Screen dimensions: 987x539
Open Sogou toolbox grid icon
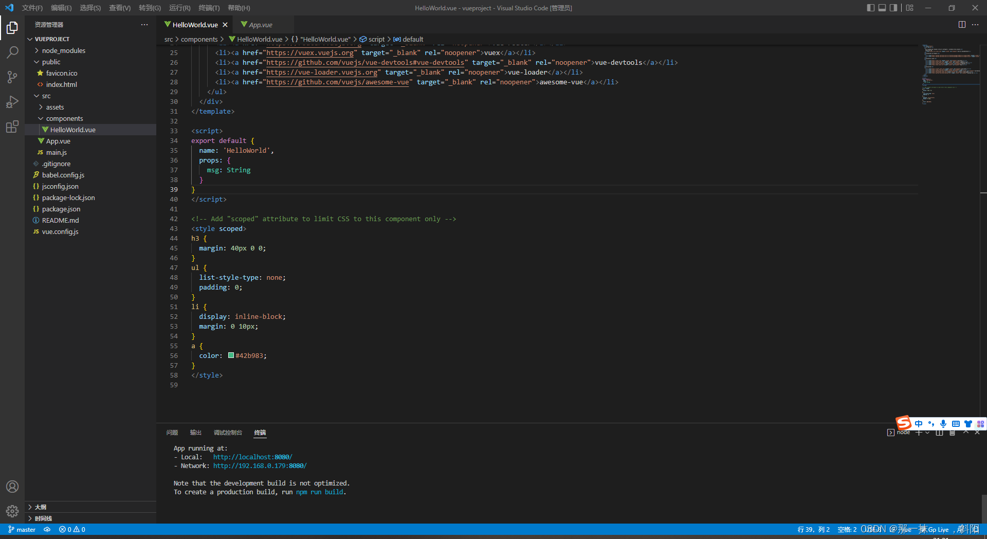click(x=980, y=424)
